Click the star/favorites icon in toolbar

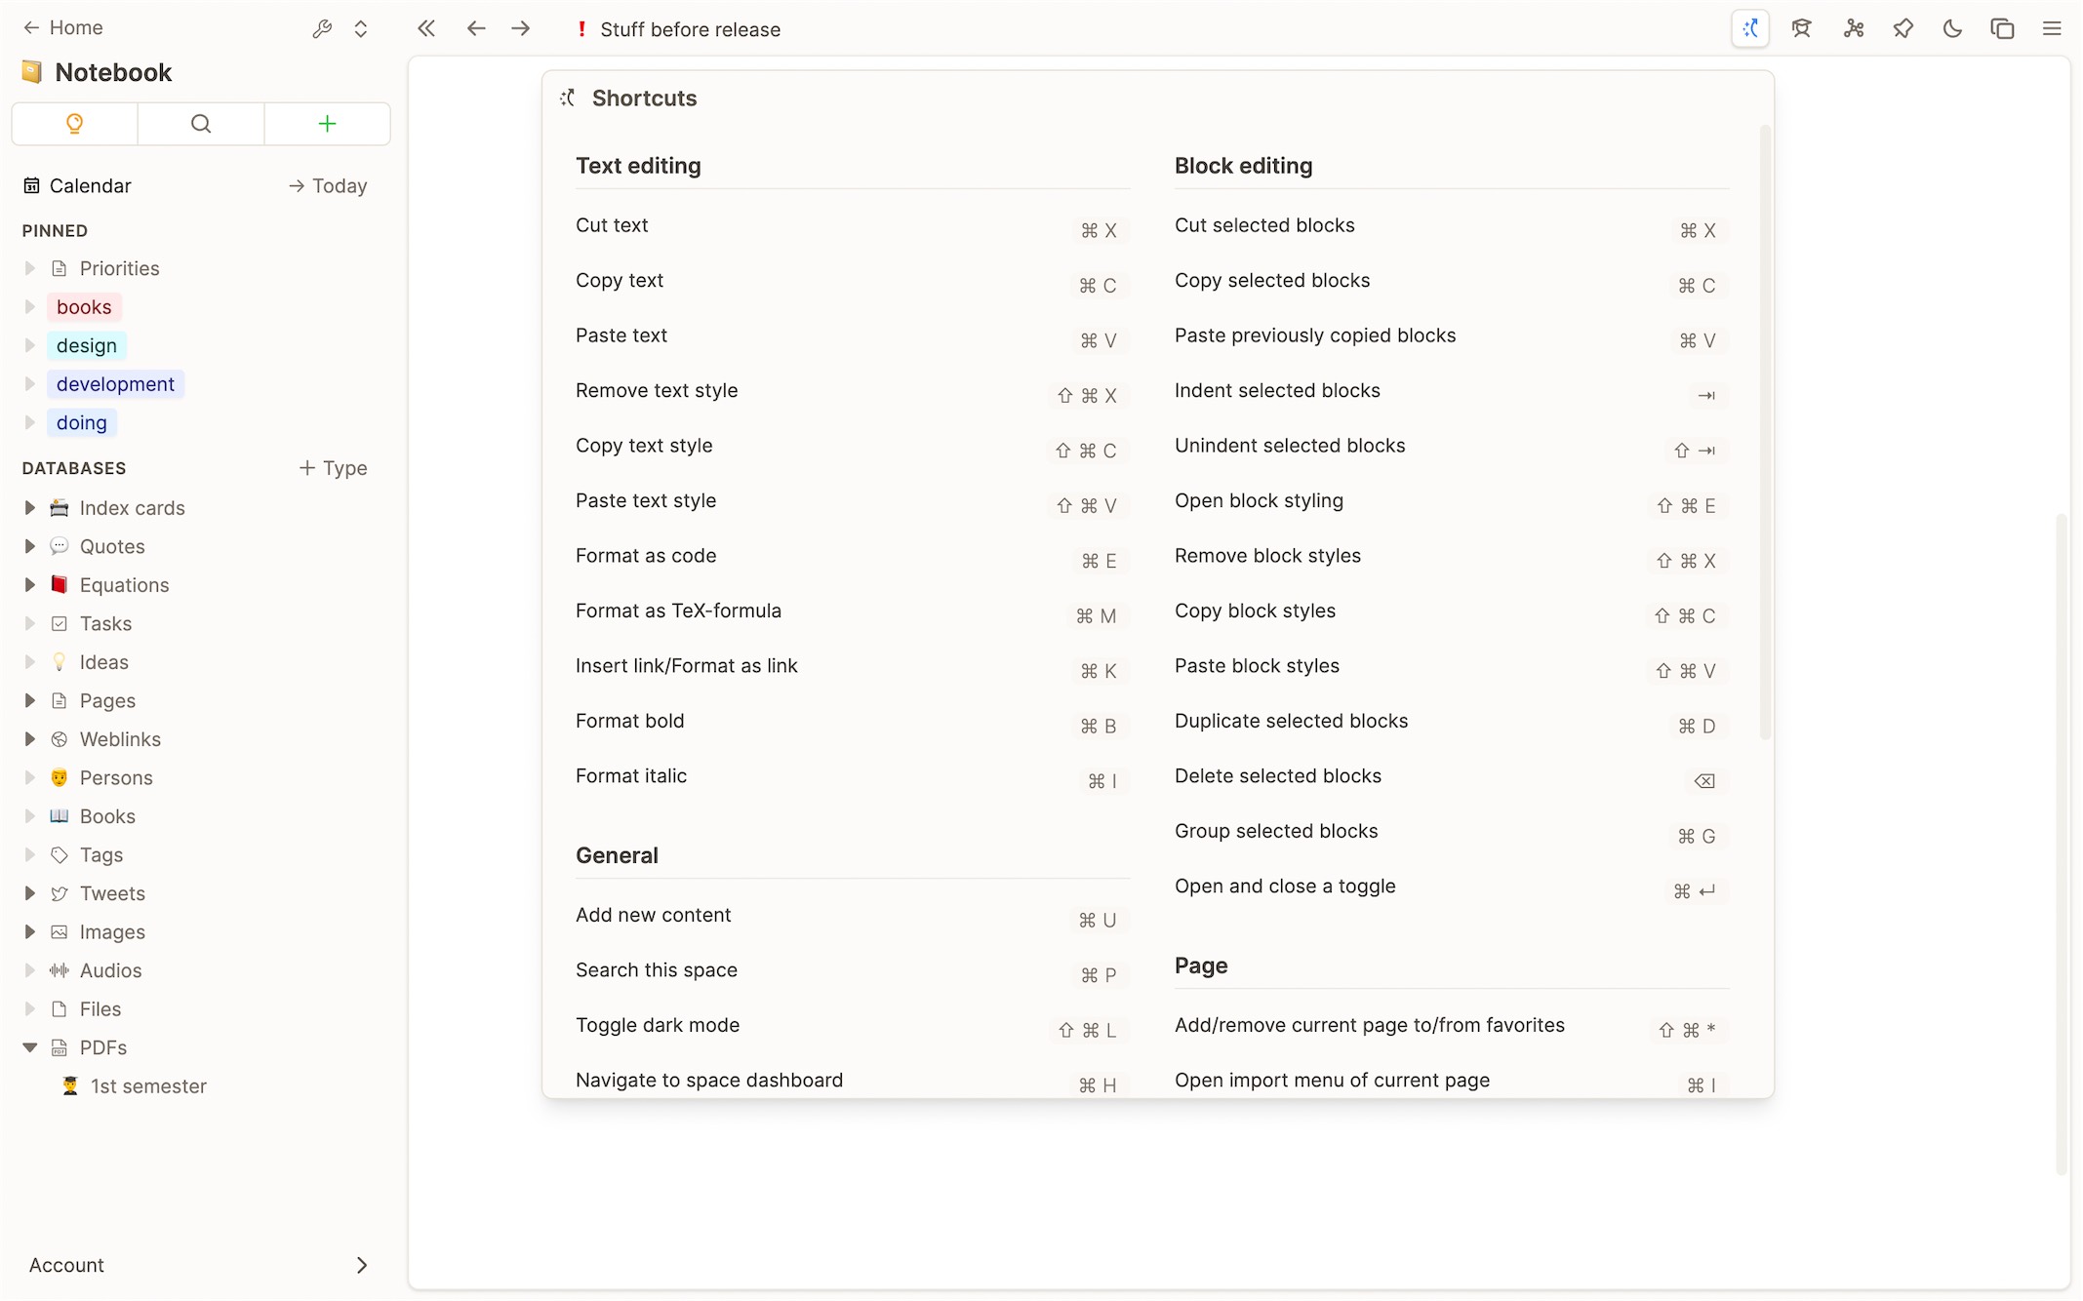tap(1903, 28)
